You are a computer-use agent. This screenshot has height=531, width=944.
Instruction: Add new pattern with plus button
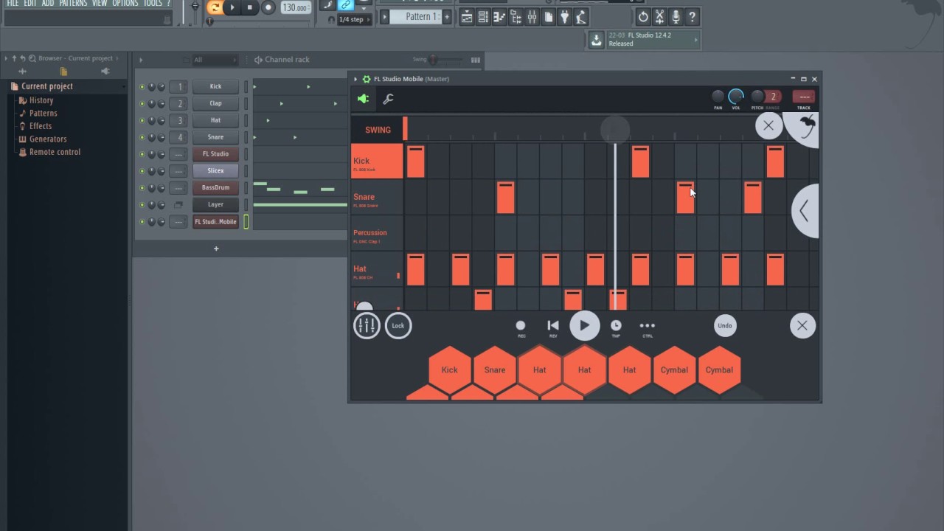click(x=446, y=16)
